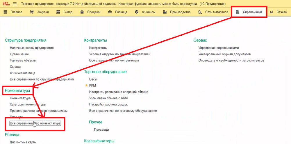Open the Контрагенты directory link
The image size is (291, 144).
point(98,48)
